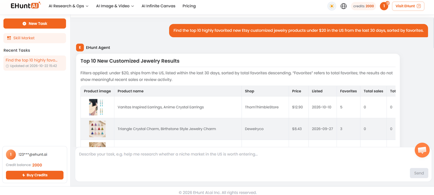Click the EHunt Agent 'E' badge icon
The image size is (434, 195).
click(x=80, y=47)
